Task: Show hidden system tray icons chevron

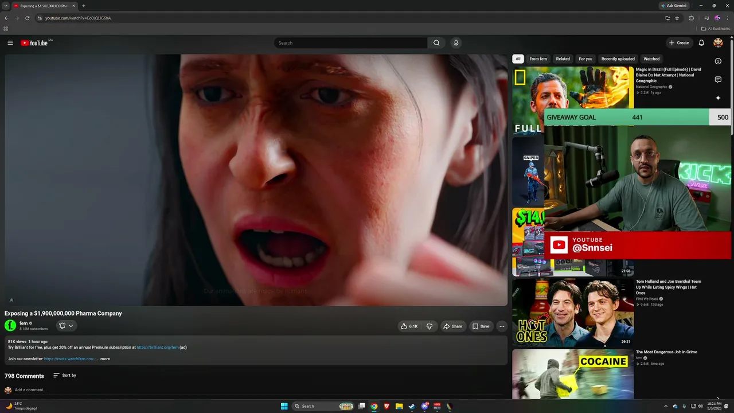Action: (x=666, y=406)
